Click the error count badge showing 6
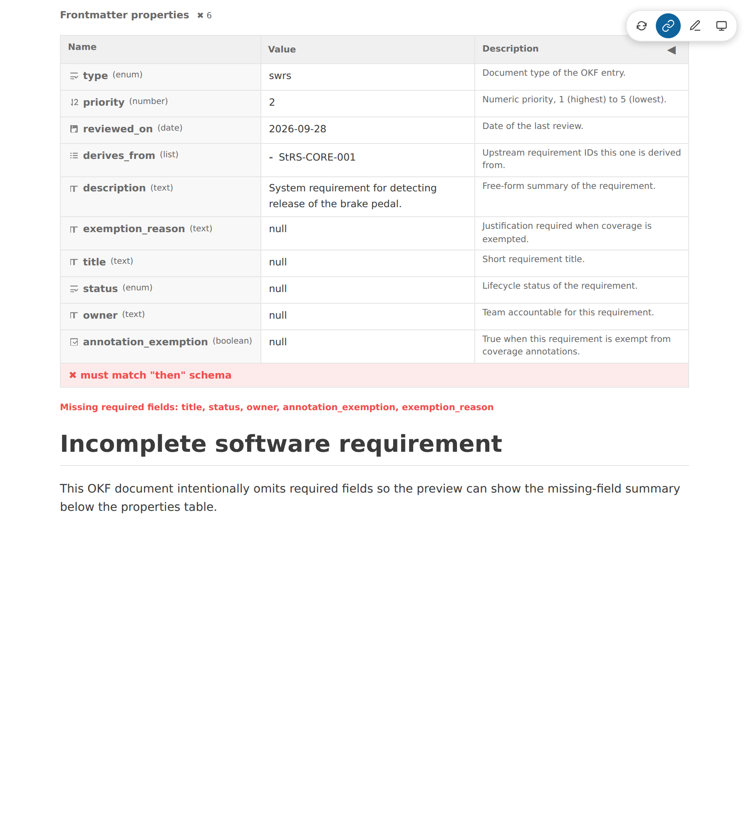This screenshot has width=749, height=832. pos(204,15)
